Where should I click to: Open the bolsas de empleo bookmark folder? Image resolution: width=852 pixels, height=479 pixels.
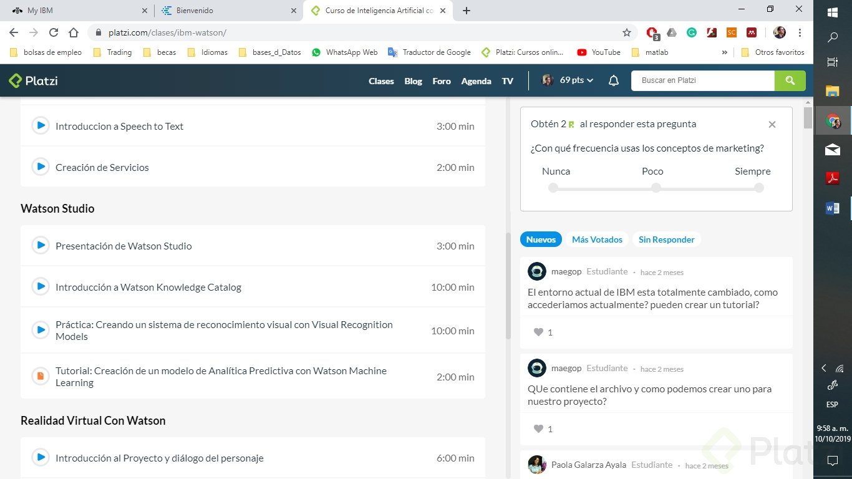pos(46,52)
